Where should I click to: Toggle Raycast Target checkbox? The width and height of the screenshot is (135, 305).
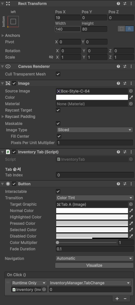(58, 110)
